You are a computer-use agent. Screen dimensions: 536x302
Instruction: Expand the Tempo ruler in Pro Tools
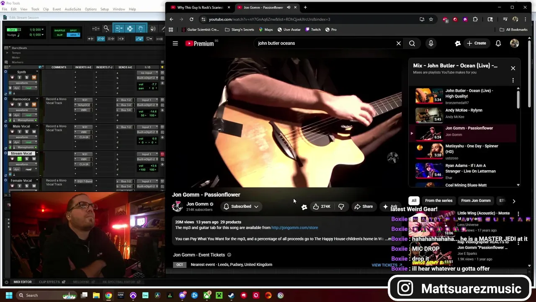pos(7,53)
